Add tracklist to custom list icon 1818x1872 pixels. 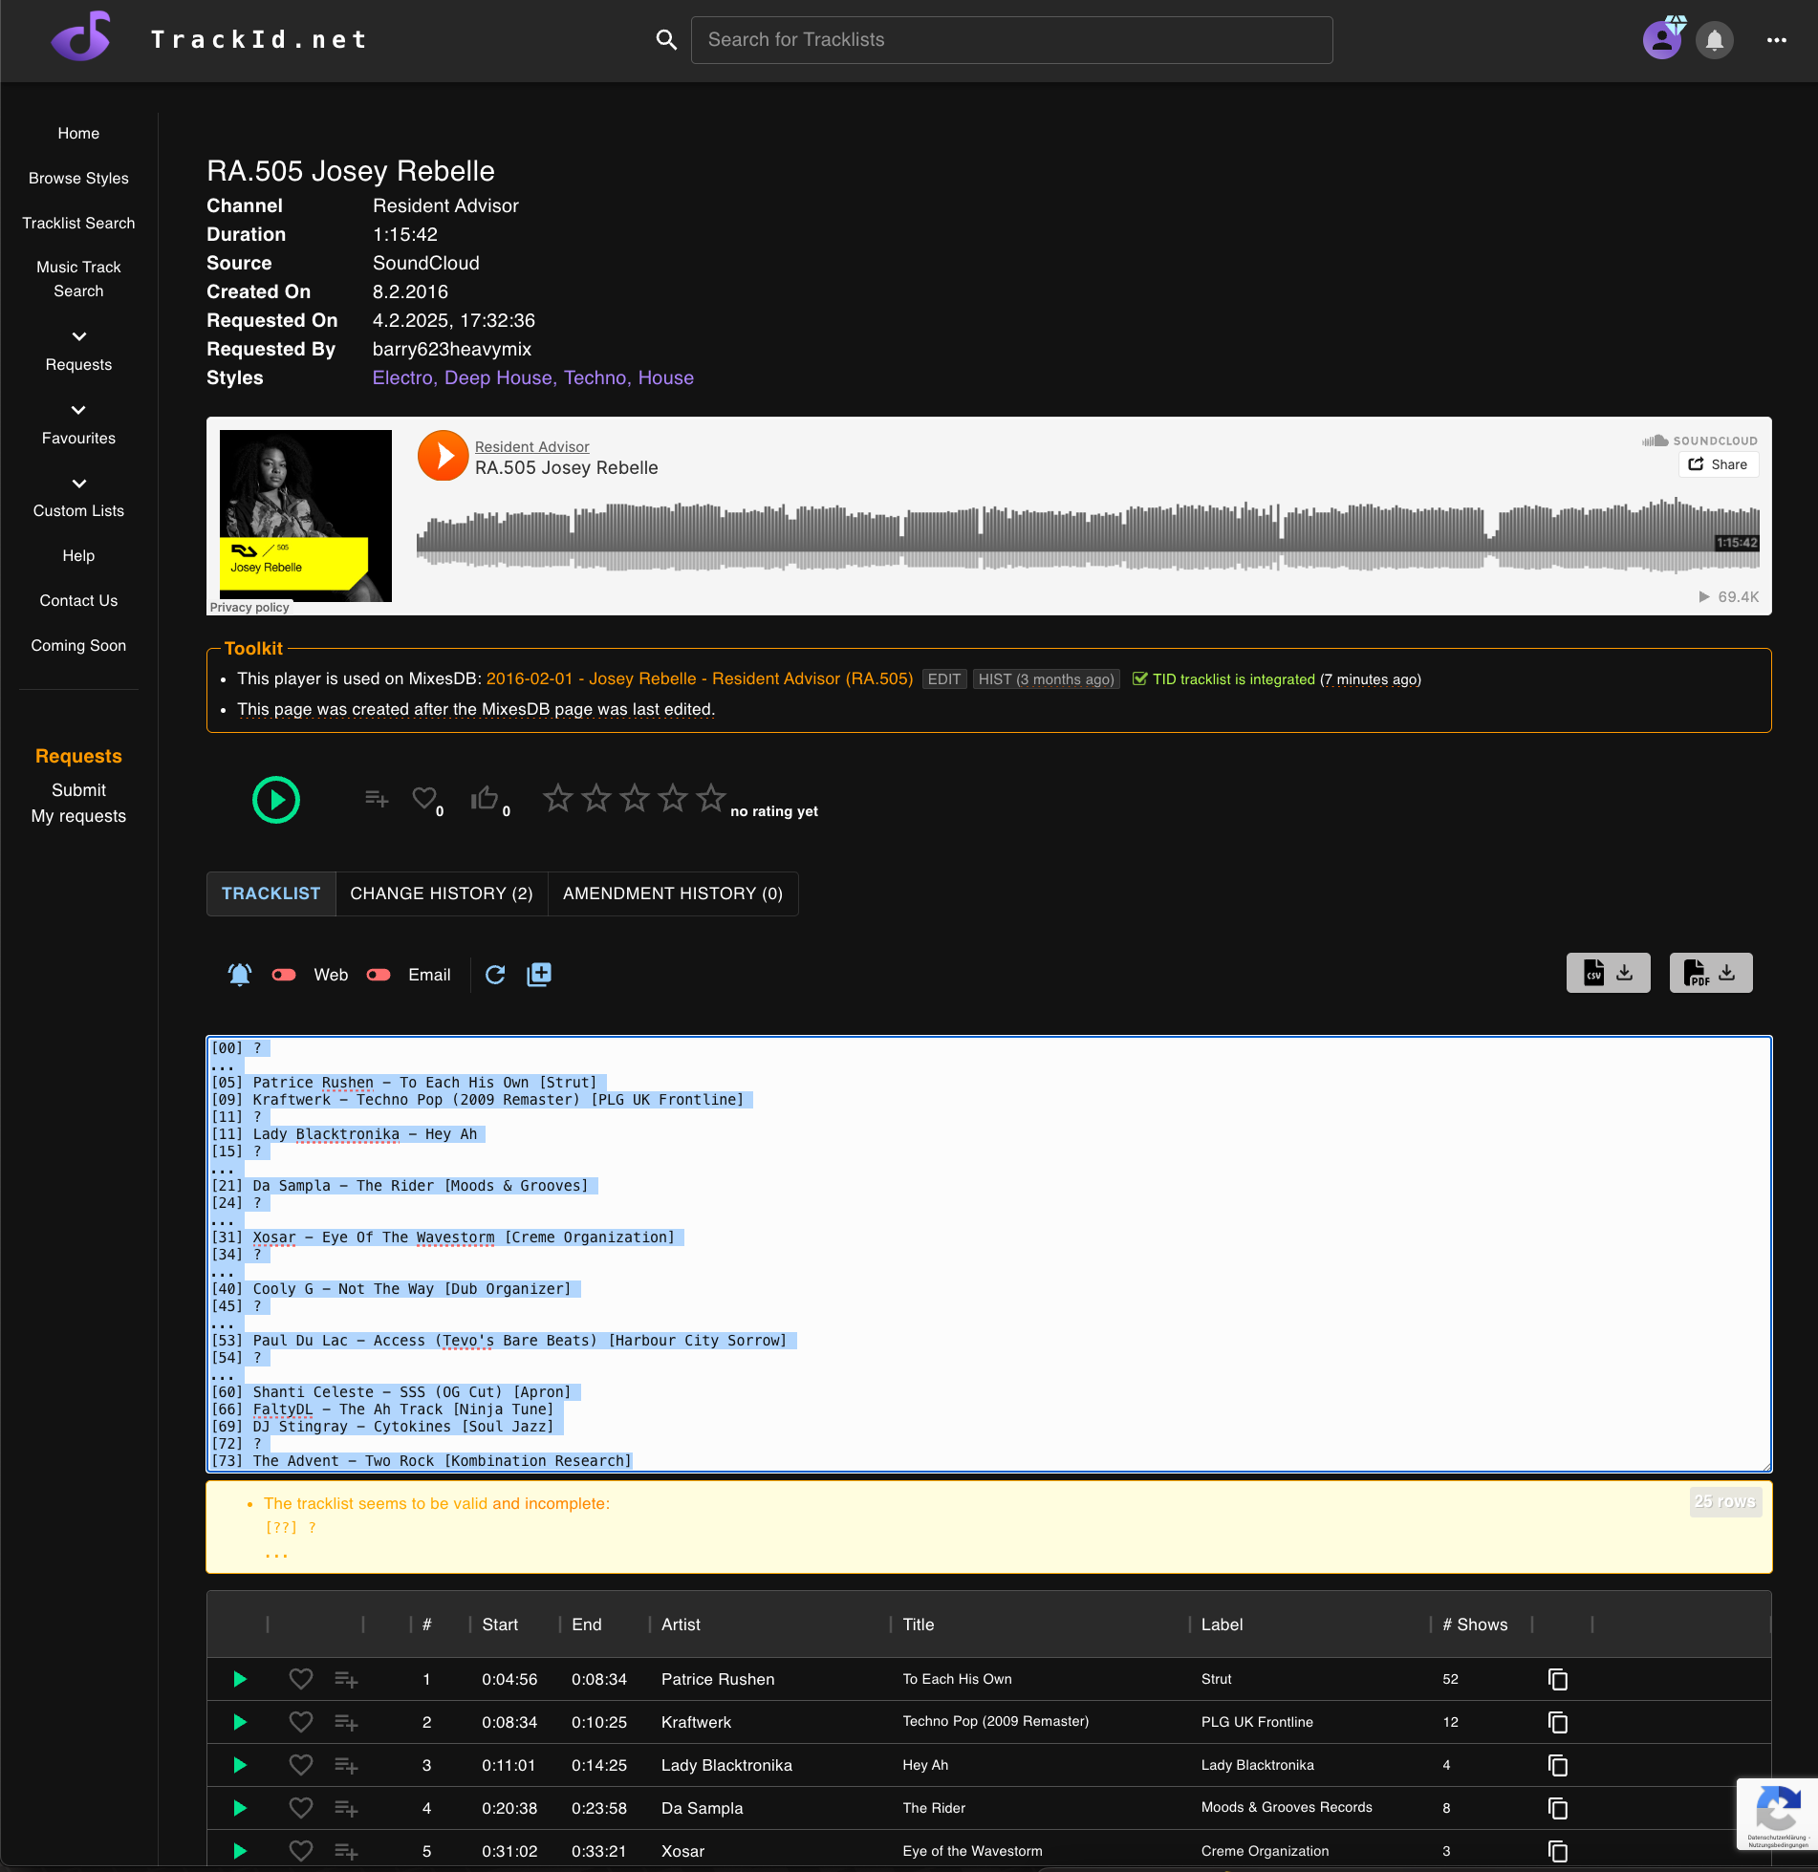click(x=377, y=798)
